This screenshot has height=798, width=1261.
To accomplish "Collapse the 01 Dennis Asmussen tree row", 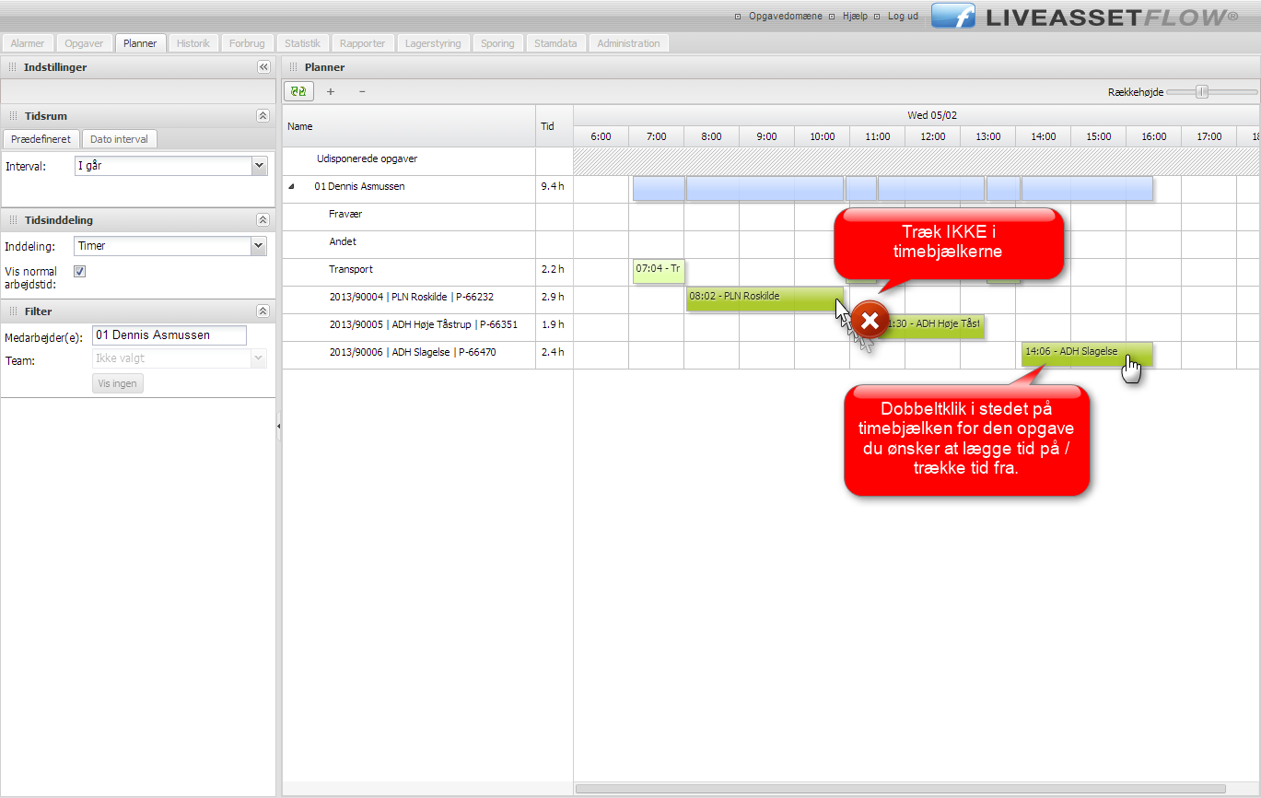I will click(292, 187).
